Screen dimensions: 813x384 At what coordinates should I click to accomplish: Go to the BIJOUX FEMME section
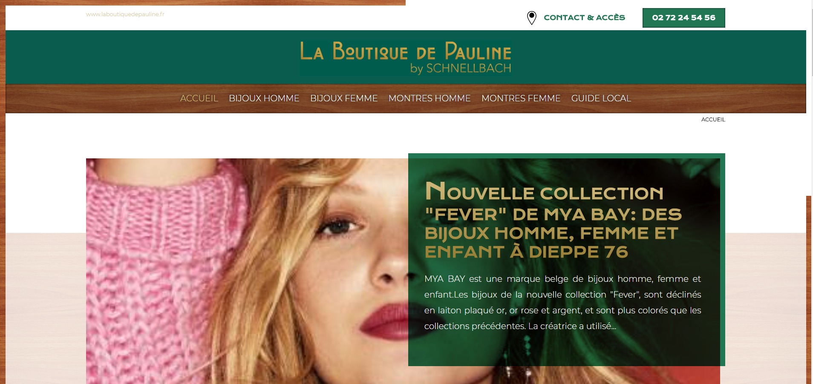tap(344, 98)
